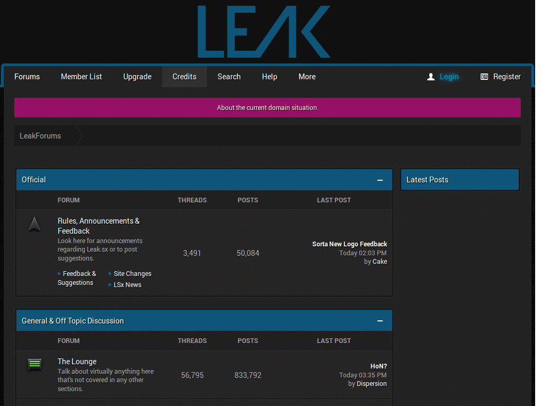The image size is (542, 406).
Task: Click the 50,084 posts count
Action: tap(248, 253)
